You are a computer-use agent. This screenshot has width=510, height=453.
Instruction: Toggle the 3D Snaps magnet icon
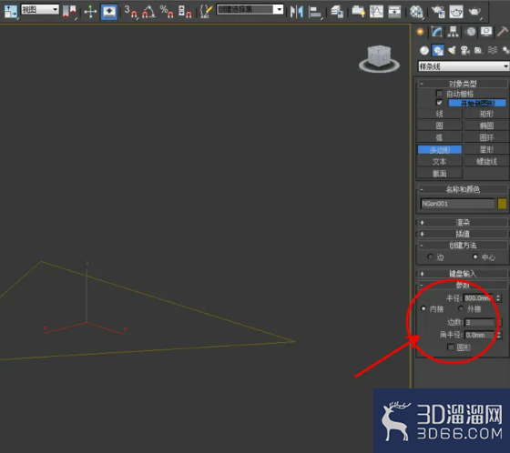[x=131, y=12]
